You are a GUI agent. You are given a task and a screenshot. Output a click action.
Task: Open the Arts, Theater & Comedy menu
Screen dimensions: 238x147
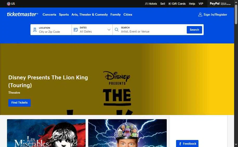(x=89, y=15)
